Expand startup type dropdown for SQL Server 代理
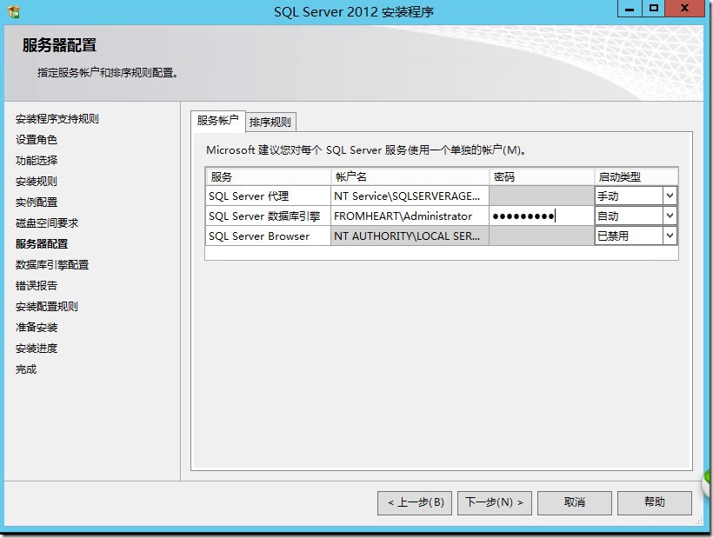Viewport: 713px width, 538px height. pyautogui.click(x=670, y=196)
